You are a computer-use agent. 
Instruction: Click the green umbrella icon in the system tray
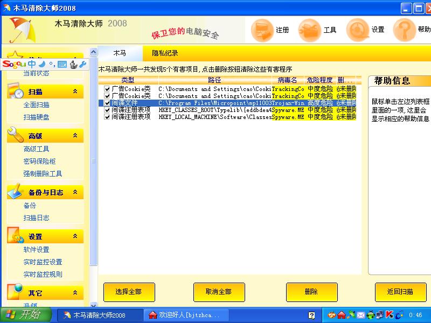[x=351, y=315]
